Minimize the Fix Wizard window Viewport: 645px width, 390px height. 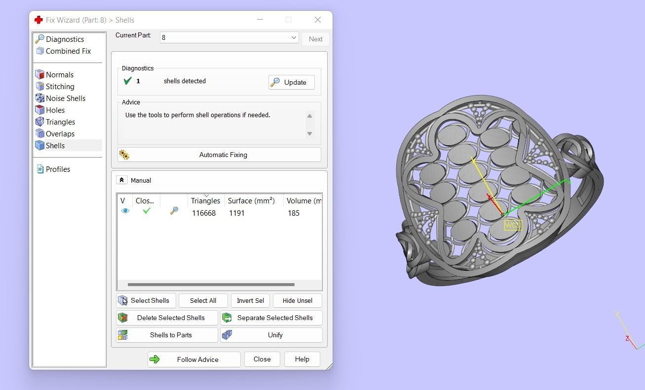[260, 20]
